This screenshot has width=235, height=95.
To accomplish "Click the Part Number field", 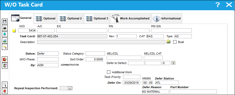I will coord(193,92).
